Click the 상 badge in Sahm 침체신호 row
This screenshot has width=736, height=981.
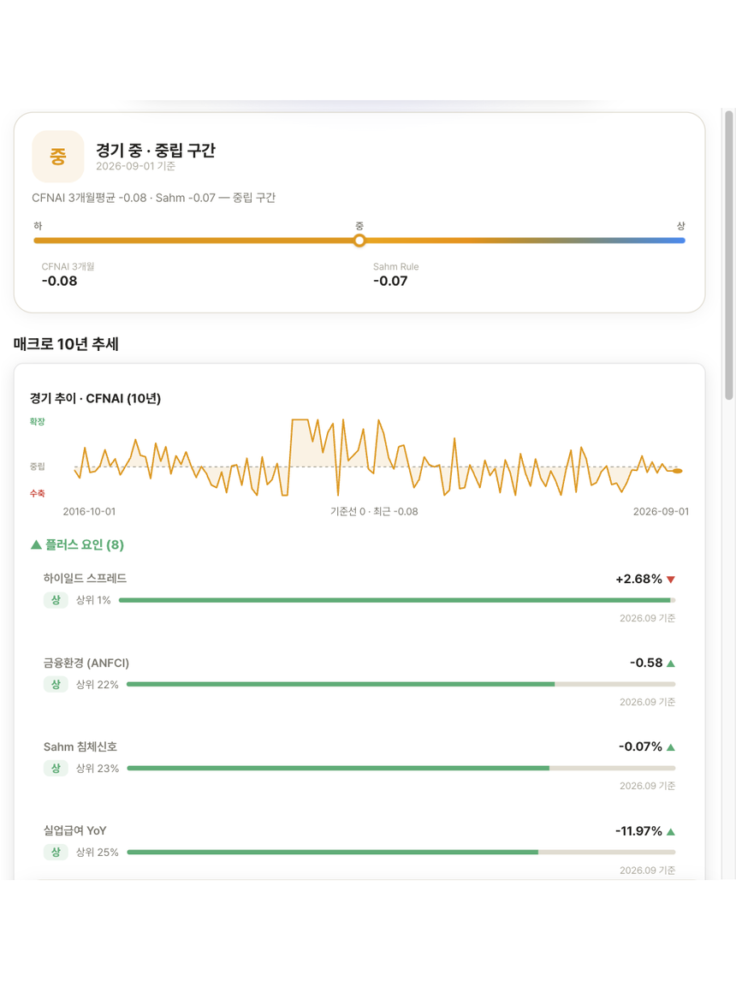56,769
